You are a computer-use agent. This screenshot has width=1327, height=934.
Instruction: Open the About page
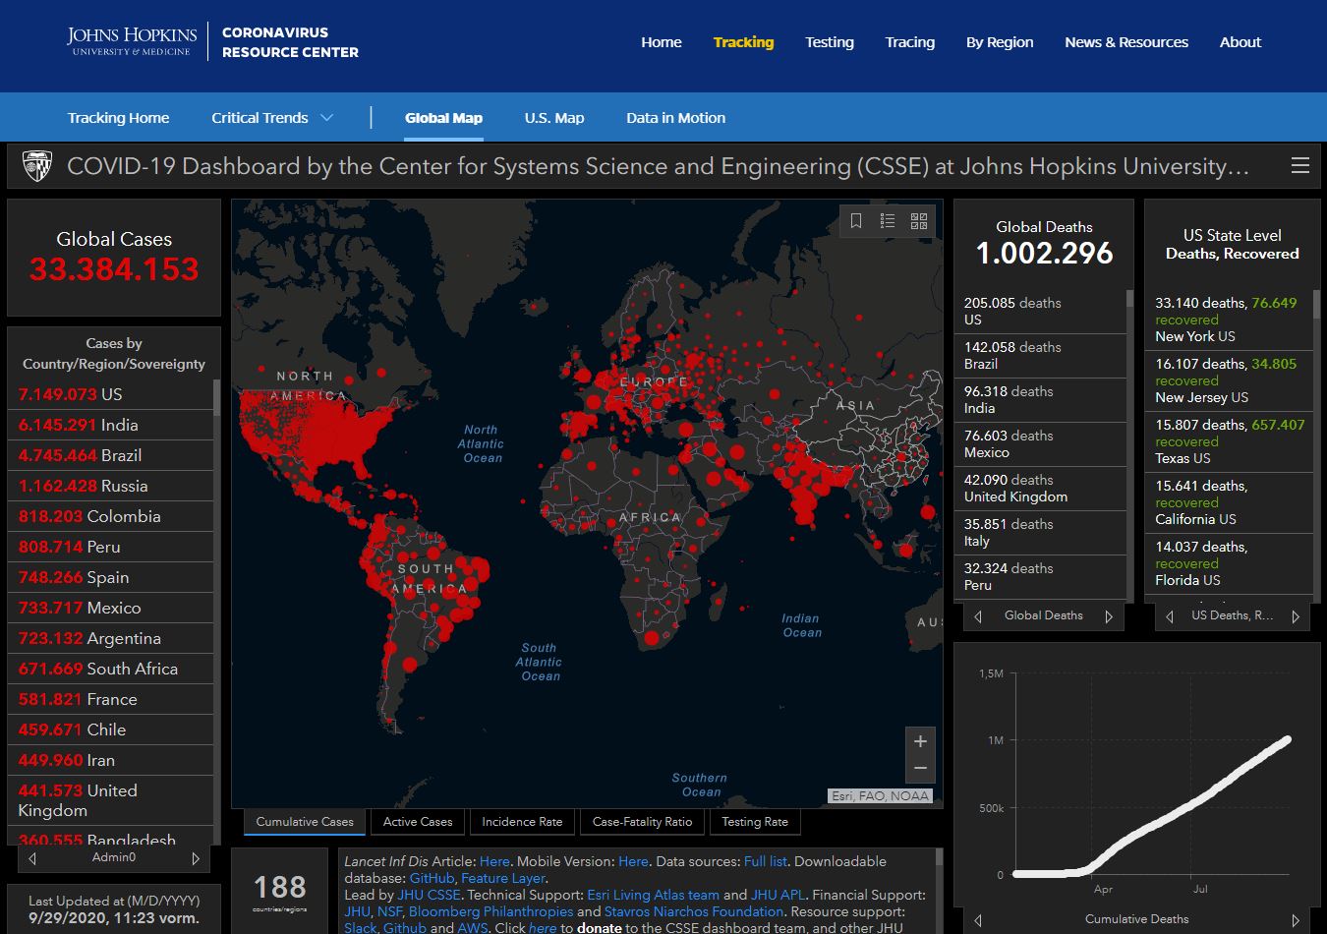[x=1240, y=42]
